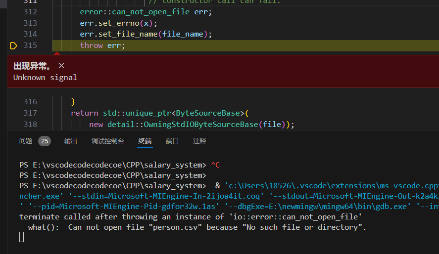
Task: Place cursor in the terminal input box
Action: pos(22,238)
